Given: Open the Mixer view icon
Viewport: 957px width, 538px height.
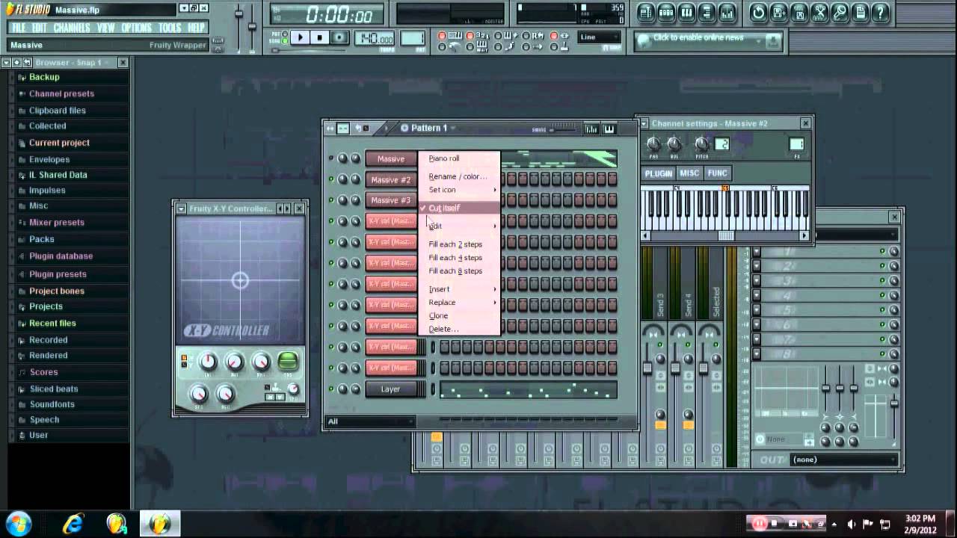Looking at the screenshot, I should click(727, 13).
